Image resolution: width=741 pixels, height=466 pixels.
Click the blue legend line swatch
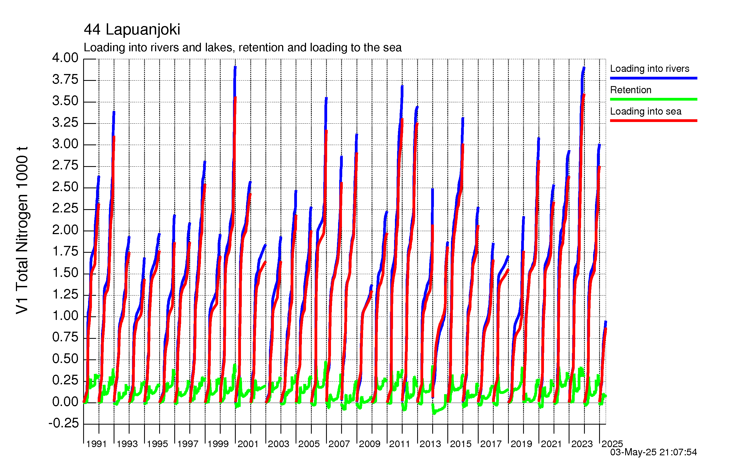pos(654,78)
